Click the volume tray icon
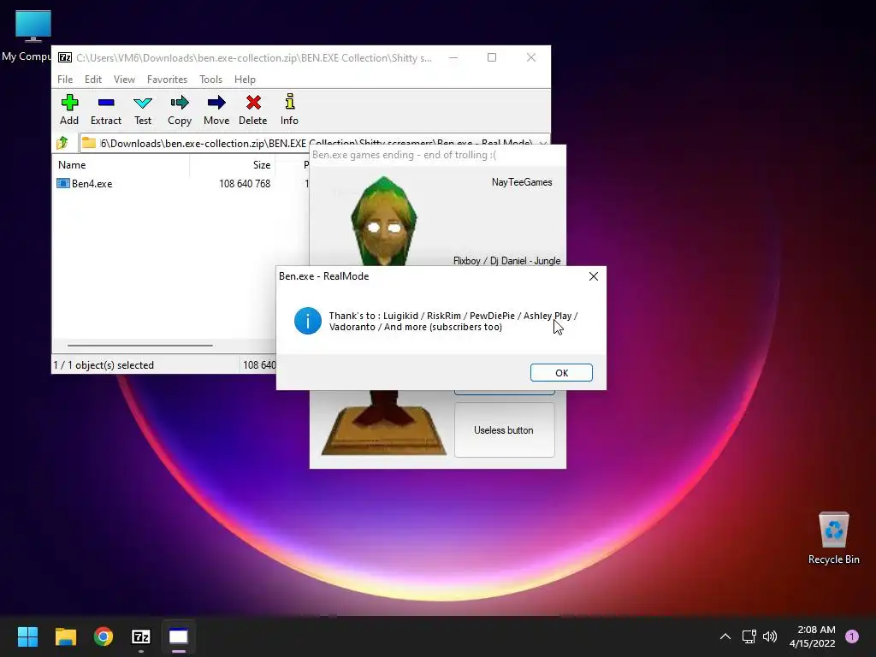 point(770,636)
